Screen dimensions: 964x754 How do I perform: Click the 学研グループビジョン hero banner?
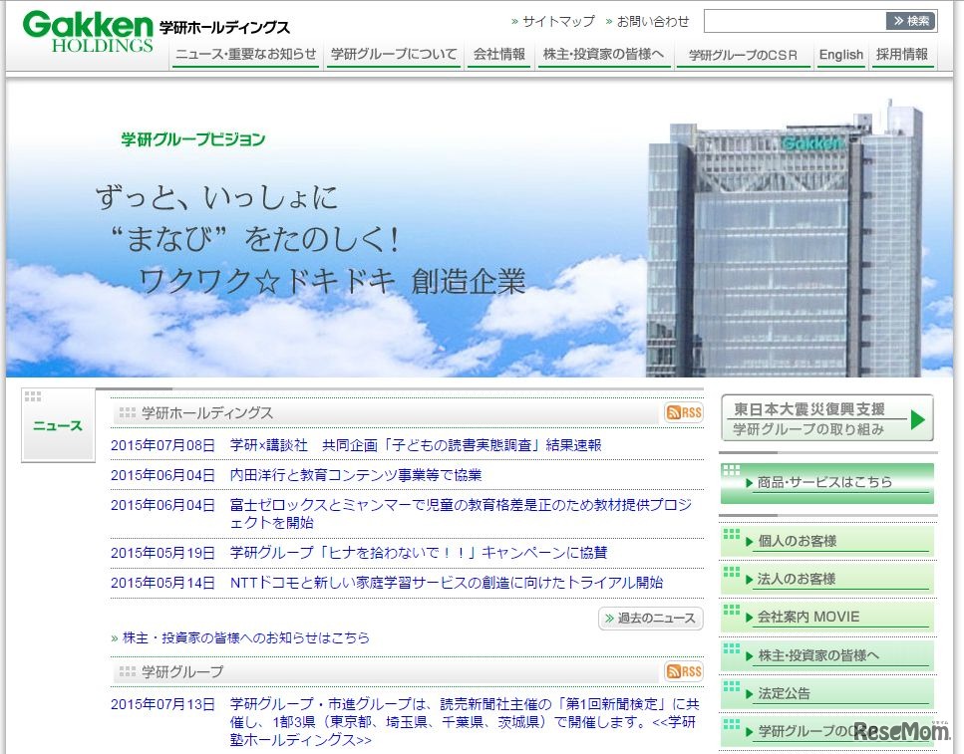click(x=479, y=229)
